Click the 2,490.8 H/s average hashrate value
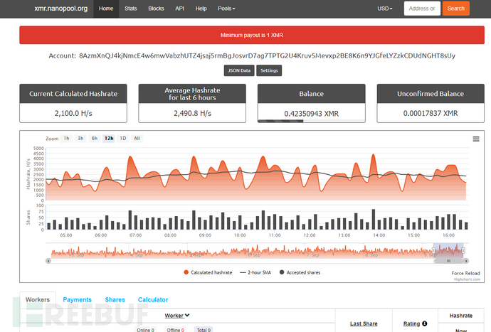The width and height of the screenshot is (491, 332). click(x=192, y=113)
